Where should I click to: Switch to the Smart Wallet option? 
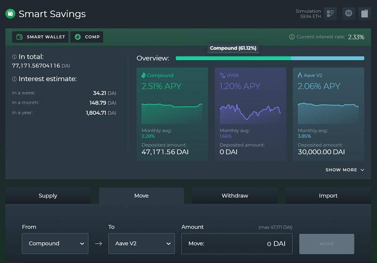click(x=41, y=37)
